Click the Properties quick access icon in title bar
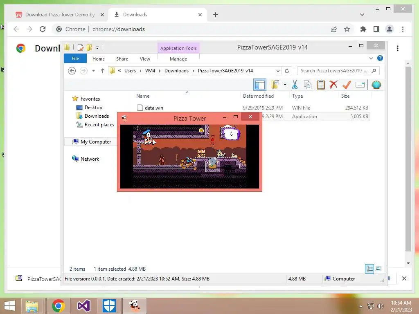The width and height of the screenshot is (419, 314). coord(81,47)
